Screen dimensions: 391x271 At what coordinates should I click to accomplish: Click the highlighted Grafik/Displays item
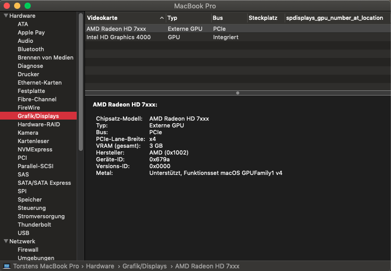click(38, 116)
